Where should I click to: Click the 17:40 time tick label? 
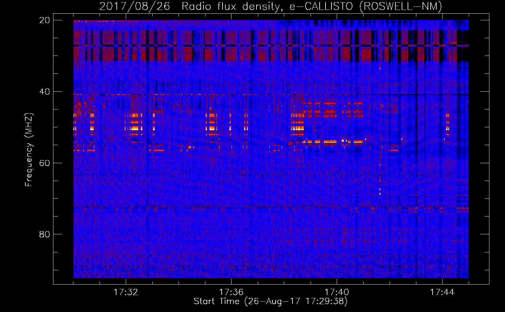[337, 292]
